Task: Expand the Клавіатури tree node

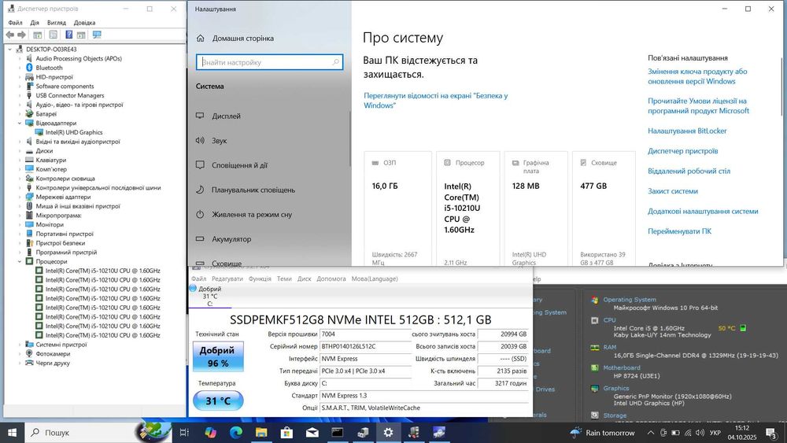Action: coord(20,160)
